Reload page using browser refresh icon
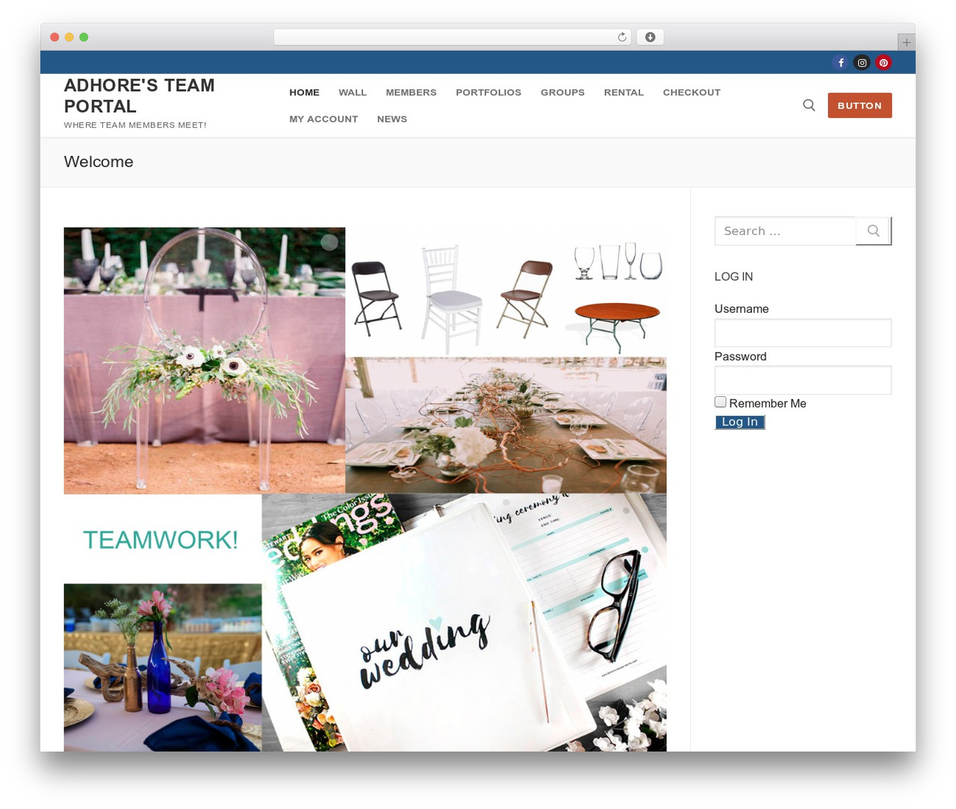The image size is (956, 809). [x=622, y=37]
